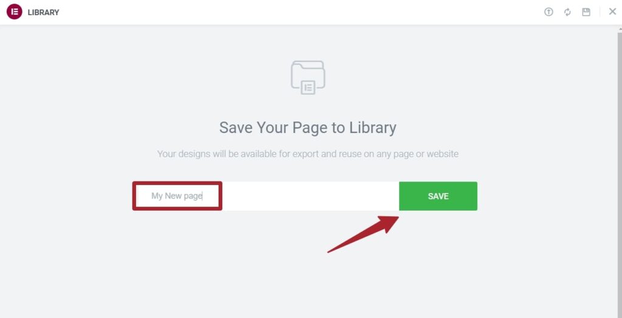
Task: Click the floppy disk save template icon
Action: tap(586, 12)
